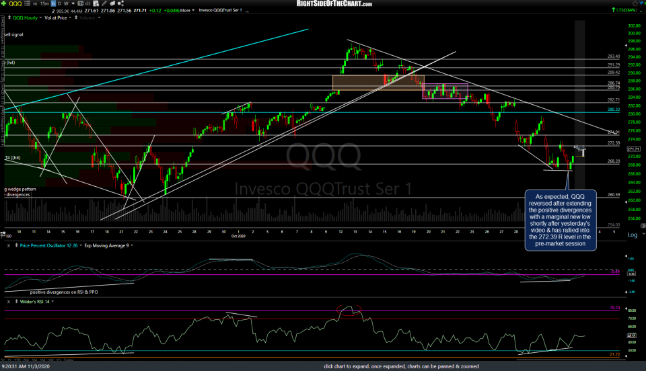Click the scroll arrow at chart right edge
Viewport: 646px width, 371px height.
[x=643, y=226]
